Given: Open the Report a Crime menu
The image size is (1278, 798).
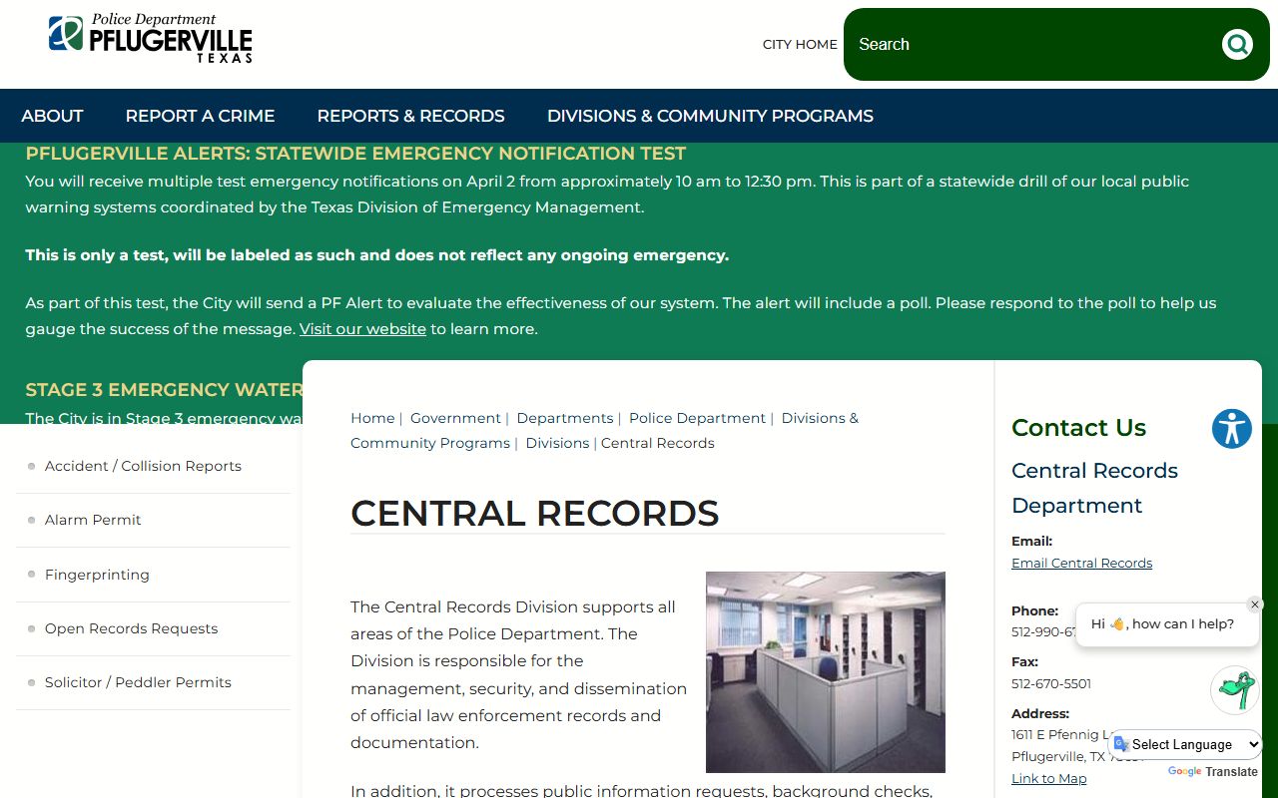Looking at the screenshot, I should (x=200, y=116).
